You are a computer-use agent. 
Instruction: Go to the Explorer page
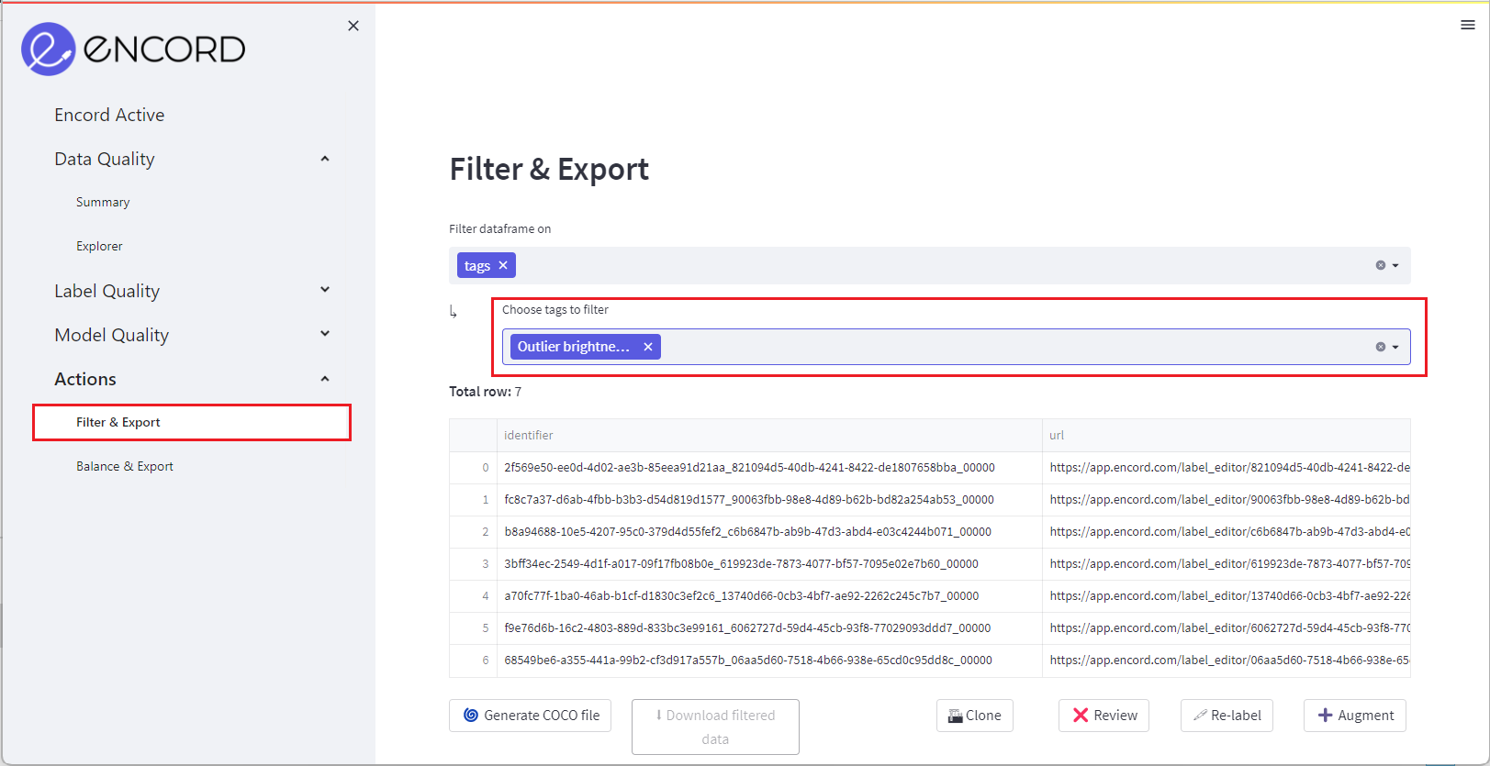pos(99,246)
